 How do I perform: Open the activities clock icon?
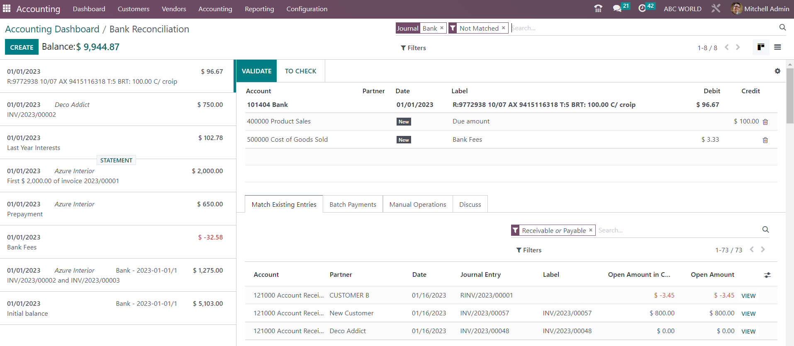[x=642, y=9]
